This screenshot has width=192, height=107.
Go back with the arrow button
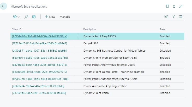coord(3,6)
